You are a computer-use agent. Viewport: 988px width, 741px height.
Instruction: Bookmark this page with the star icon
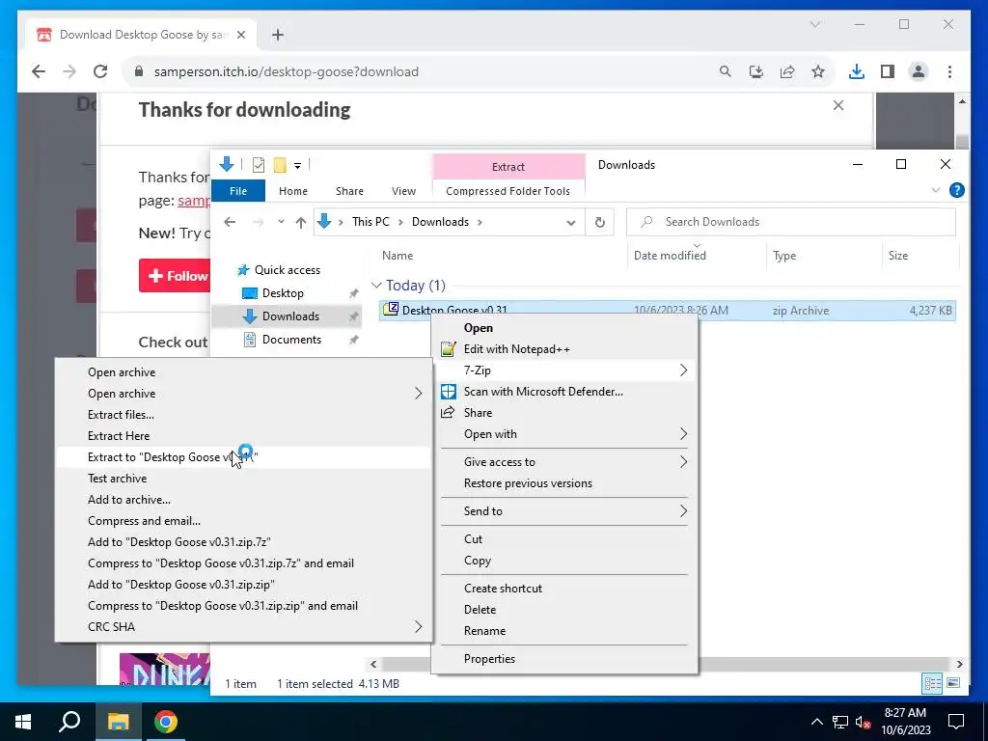tap(818, 71)
